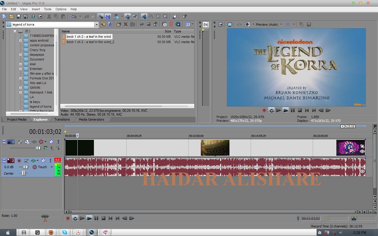Switch to Media Generators tab
Image resolution: width=378 pixels, height=236 pixels.
[x=91, y=119]
